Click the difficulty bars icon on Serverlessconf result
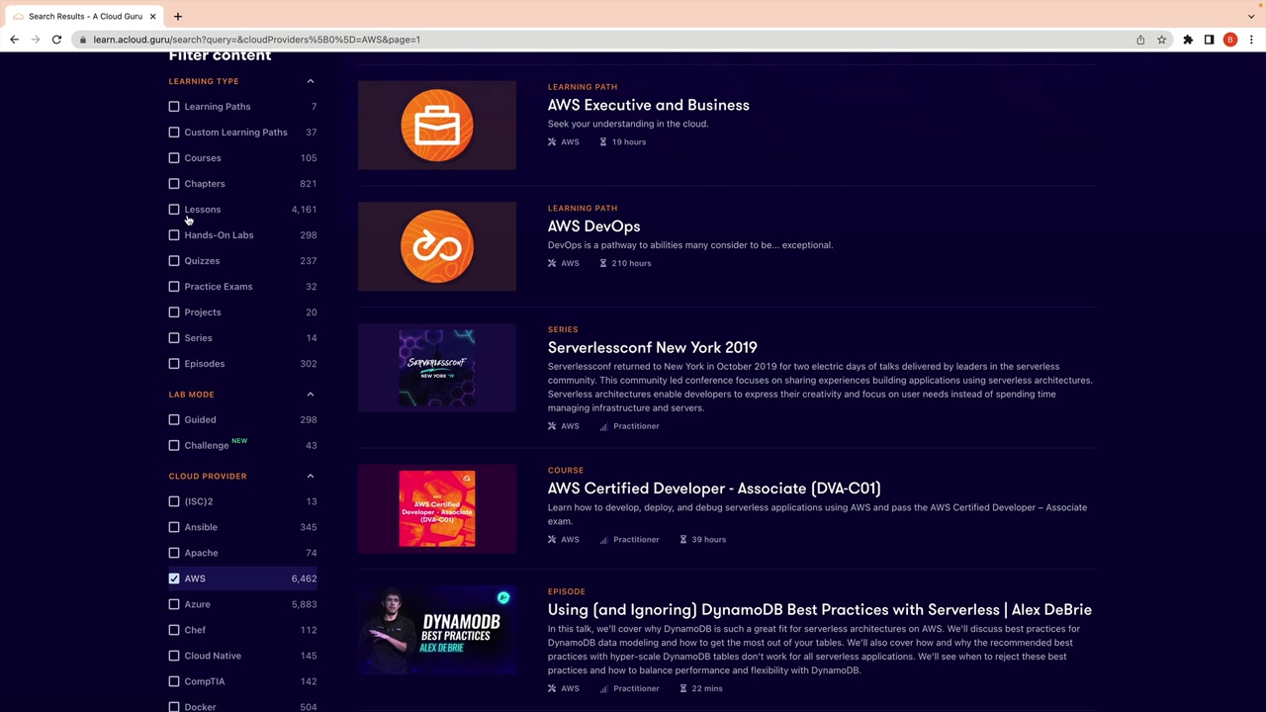The width and height of the screenshot is (1266, 712). tap(603, 426)
